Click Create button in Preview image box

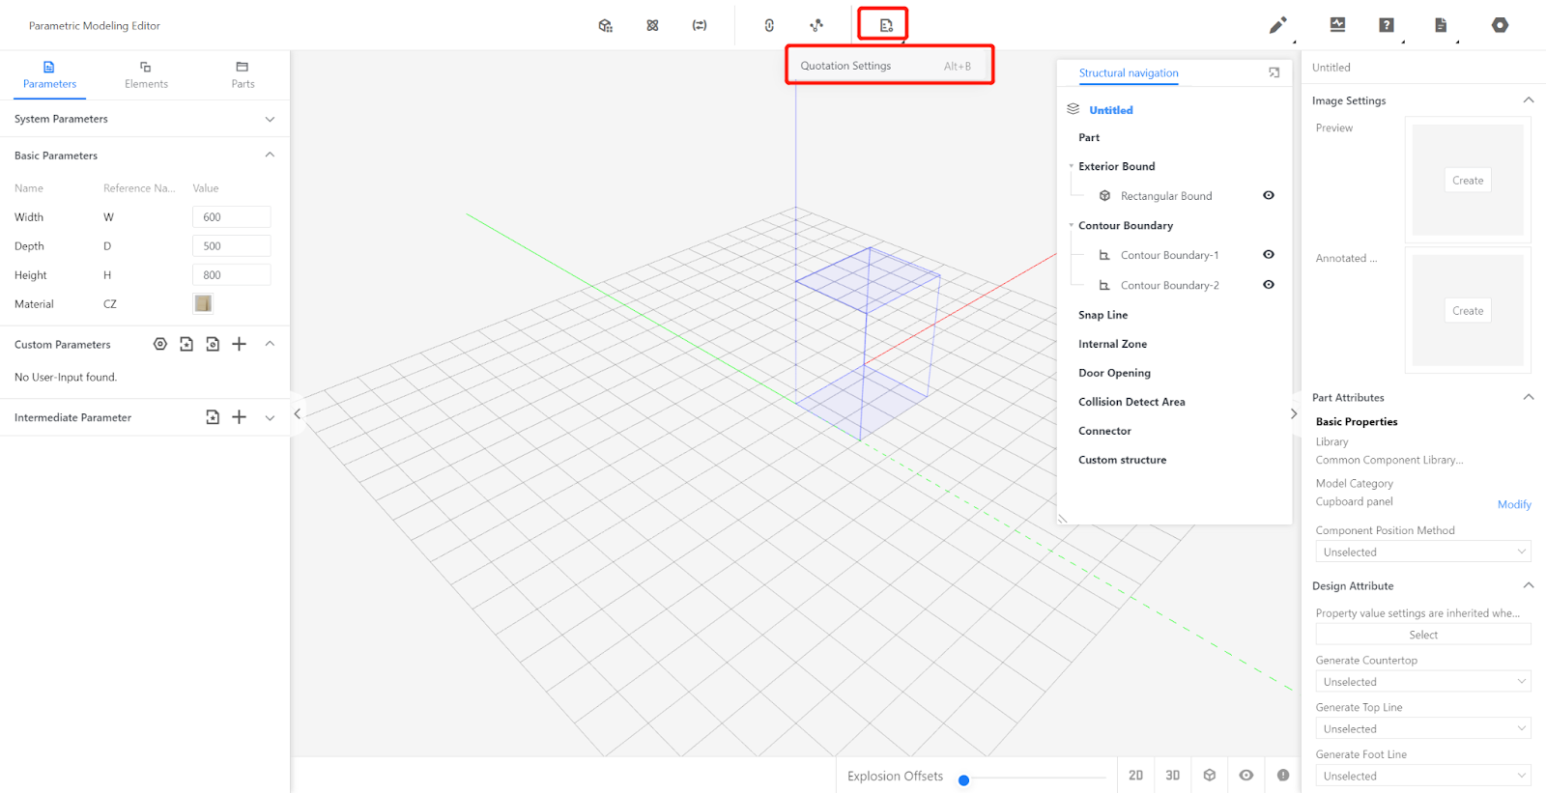click(x=1467, y=181)
